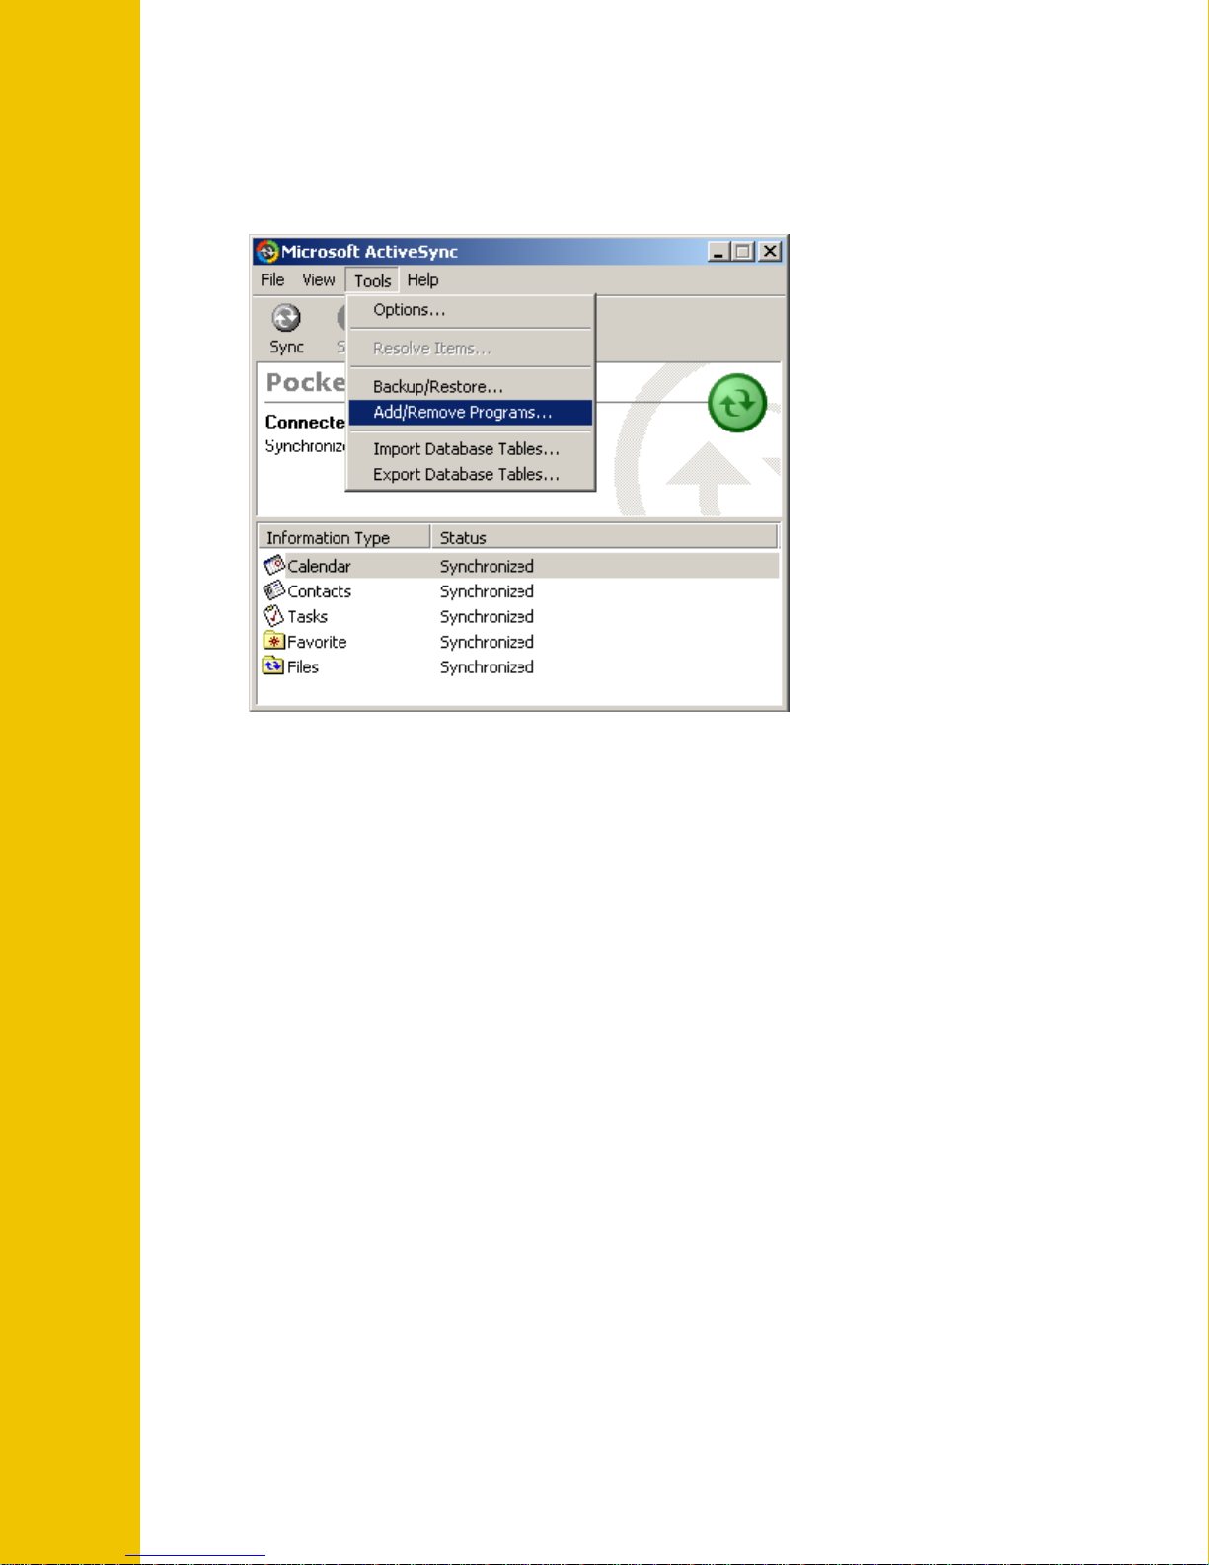The height and width of the screenshot is (1565, 1209).
Task: Click the Tasks row label
Action: pos(308,617)
